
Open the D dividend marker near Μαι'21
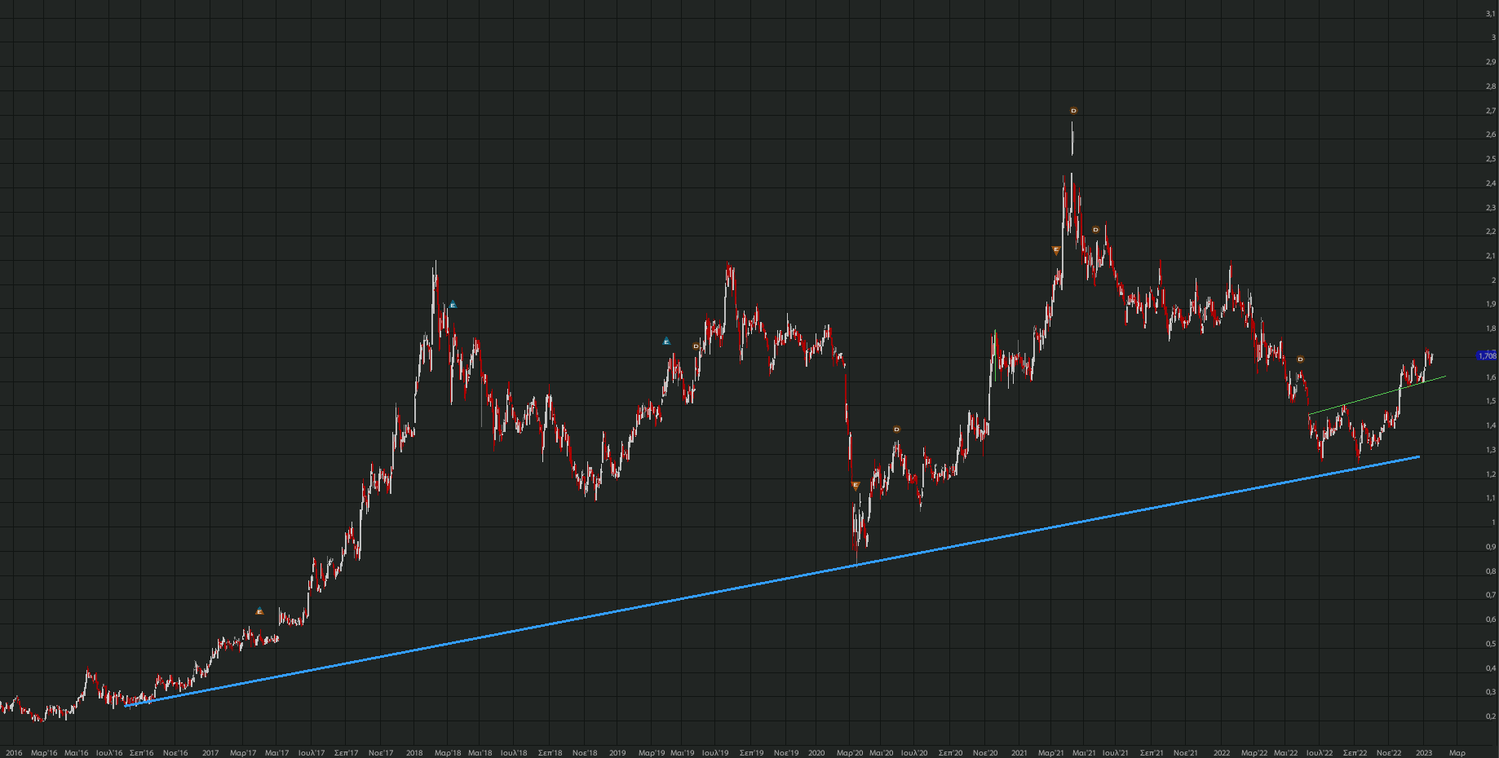(x=1095, y=230)
